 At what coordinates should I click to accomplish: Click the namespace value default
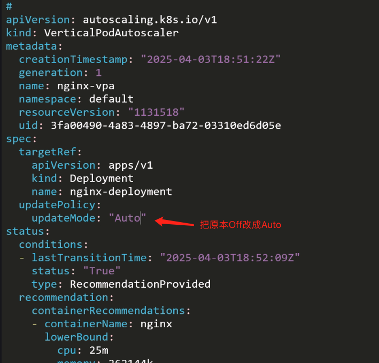tap(111, 99)
